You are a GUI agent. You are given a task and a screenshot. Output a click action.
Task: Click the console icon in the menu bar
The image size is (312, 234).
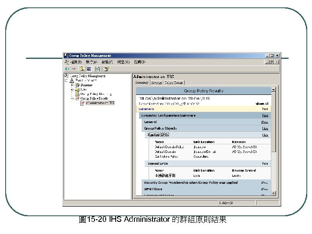[x=66, y=62]
